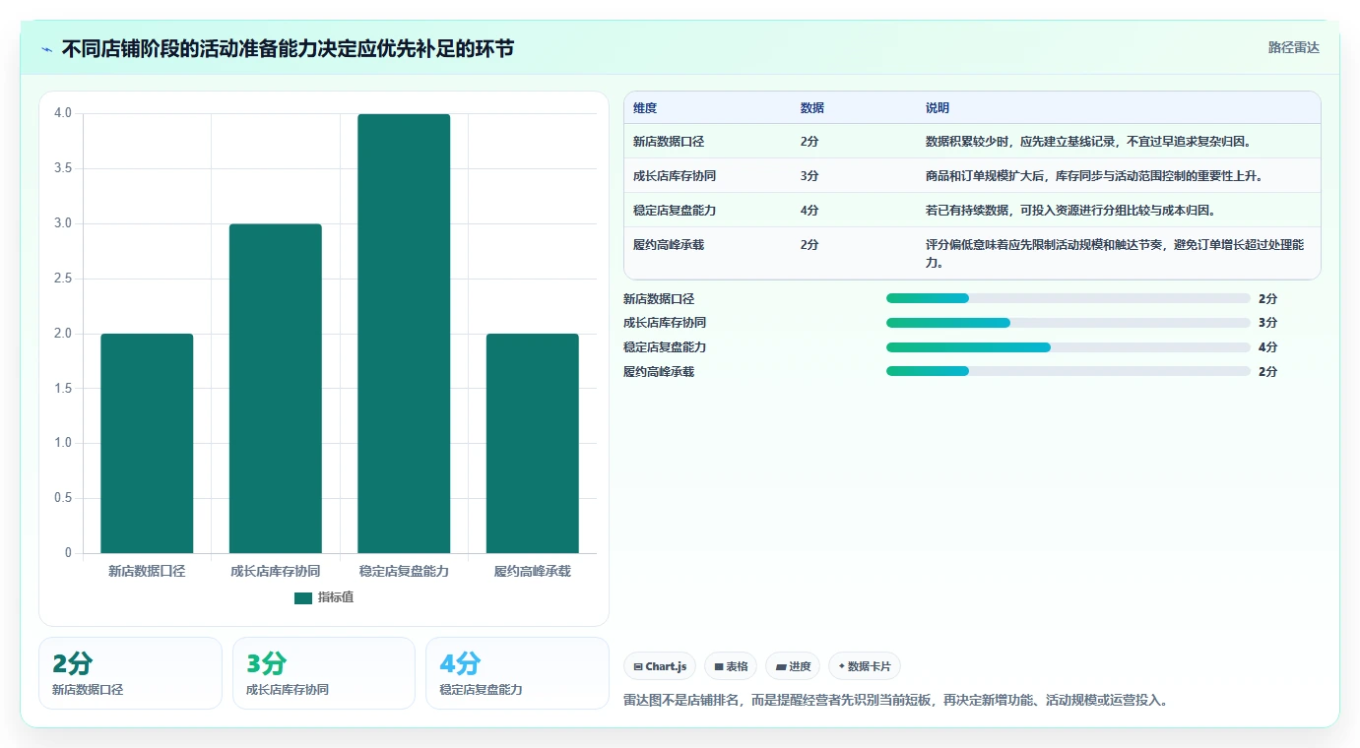This screenshot has height=748, width=1360.
Task: Click x-axis label 新店数据口径
Action: click(147, 571)
